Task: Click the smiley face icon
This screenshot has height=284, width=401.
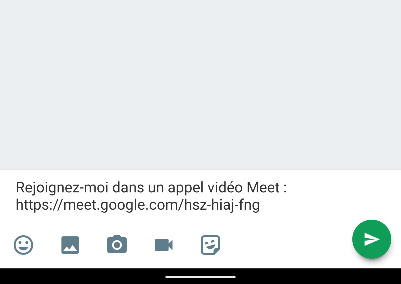Action: (x=23, y=245)
